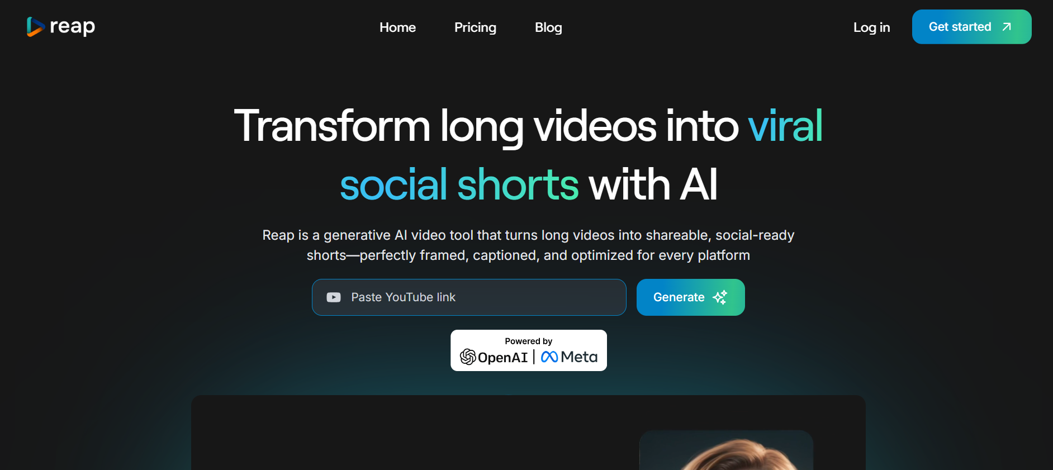Click the Meta infinity logo icon

tap(549, 357)
